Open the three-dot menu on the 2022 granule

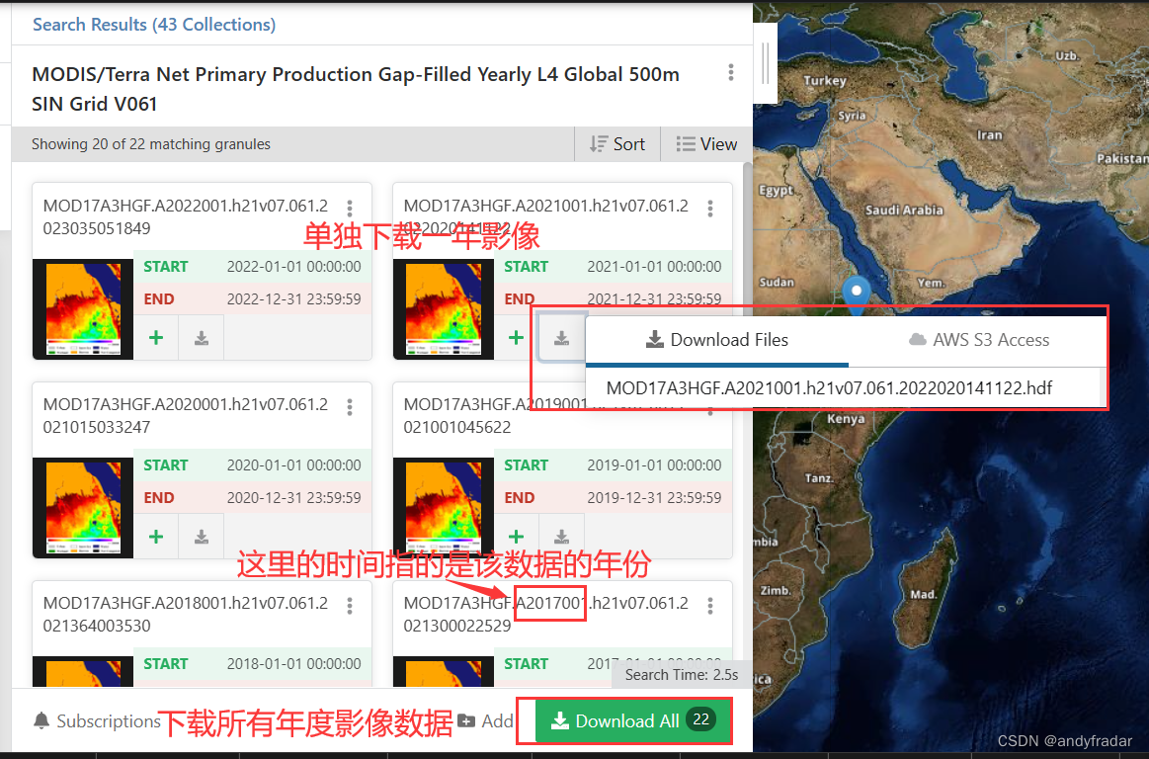[x=350, y=208]
